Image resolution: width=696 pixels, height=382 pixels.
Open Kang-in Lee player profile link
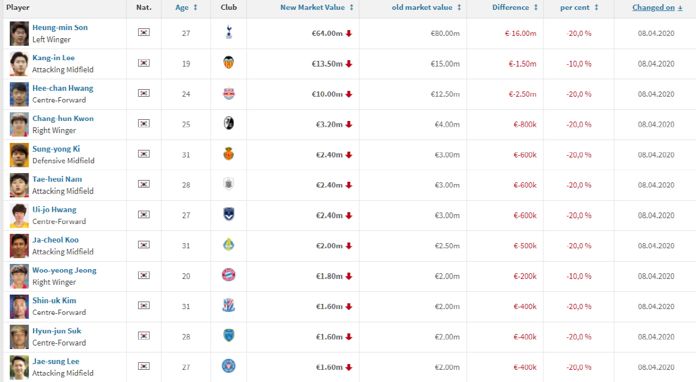pyautogui.click(x=53, y=58)
